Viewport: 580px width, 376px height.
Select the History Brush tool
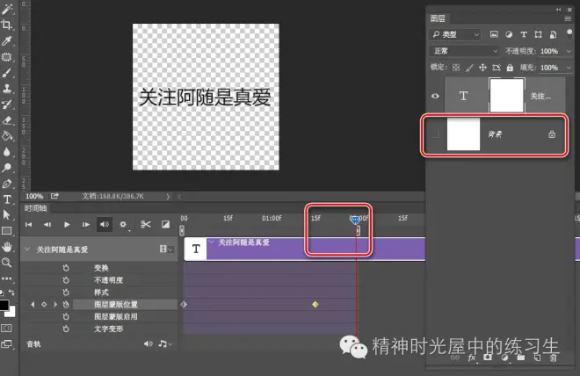point(7,105)
